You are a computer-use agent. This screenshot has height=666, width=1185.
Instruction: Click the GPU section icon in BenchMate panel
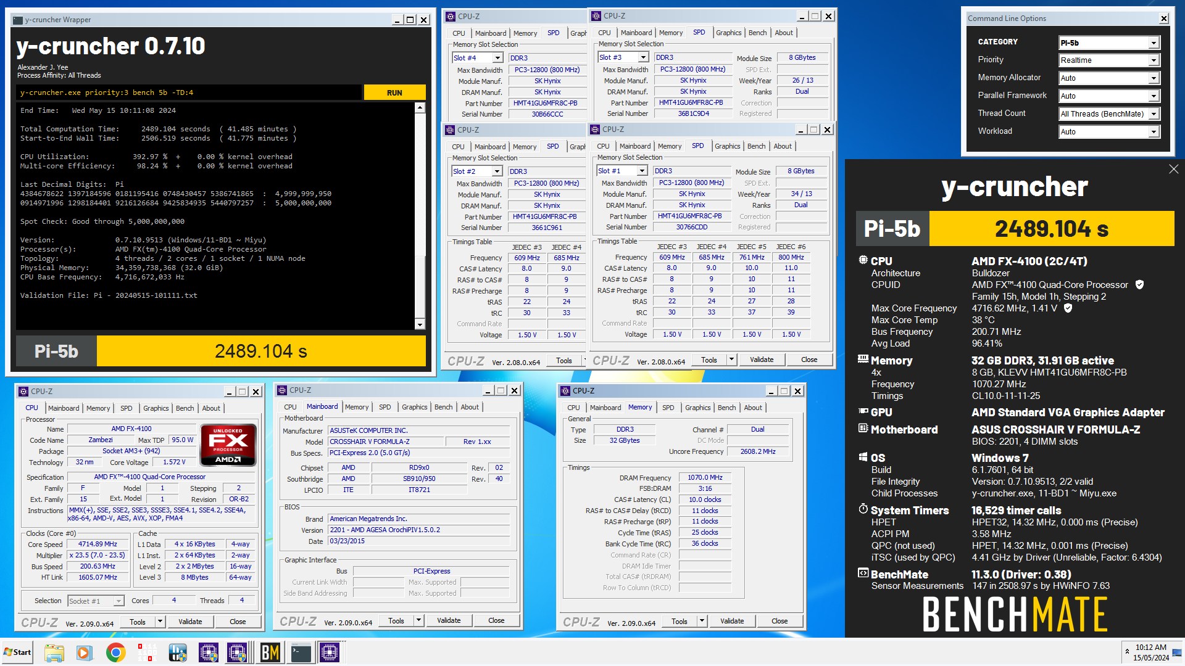pyautogui.click(x=863, y=411)
